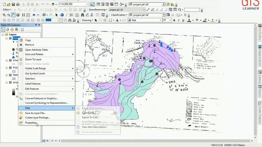
Task: Switch TOC to List By Drawing Order
Action: click(3, 30)
